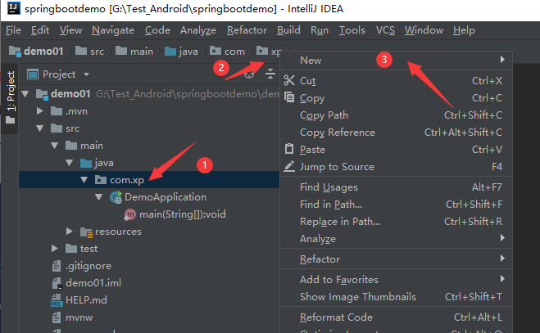Click the scroll from source target icon
The image size is (540, 333).
(x=249, y=74)
